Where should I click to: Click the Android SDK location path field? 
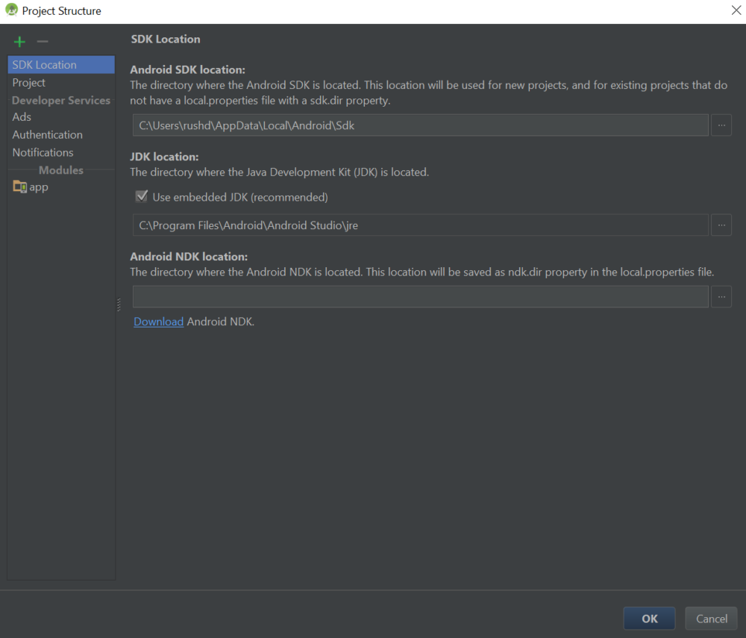420,125
